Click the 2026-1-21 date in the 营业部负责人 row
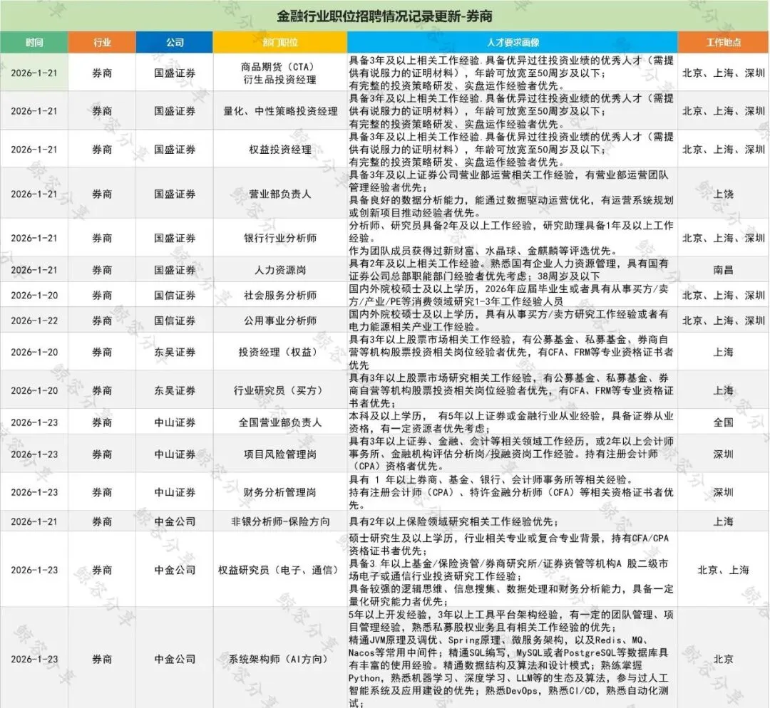Viewport: 770px width, 708px height. (34, 194)
